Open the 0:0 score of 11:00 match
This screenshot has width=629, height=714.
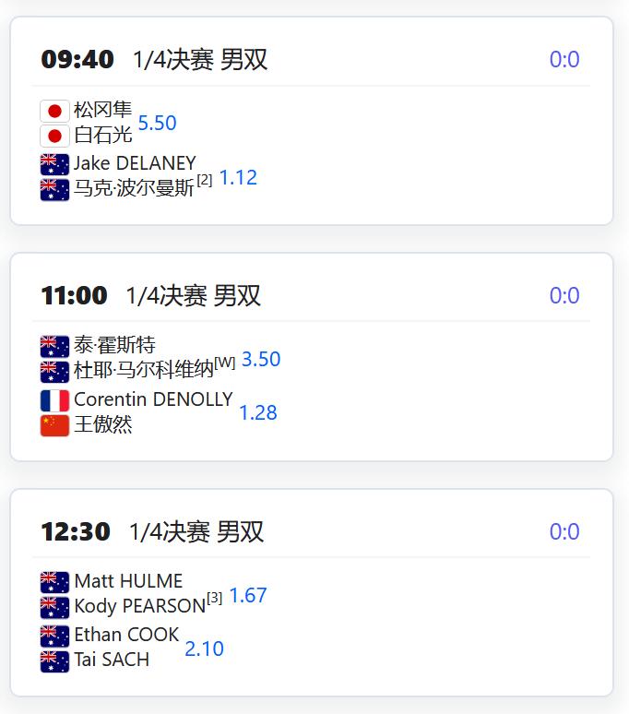[564, 296]
